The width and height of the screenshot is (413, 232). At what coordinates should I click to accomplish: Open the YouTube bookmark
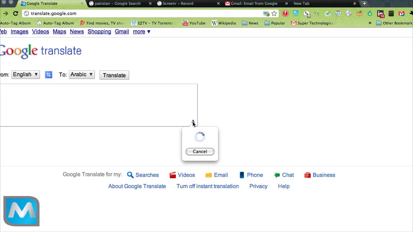(194, 23)
